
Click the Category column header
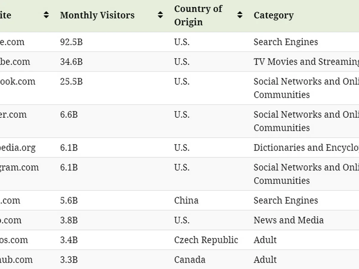click(273, 15)
